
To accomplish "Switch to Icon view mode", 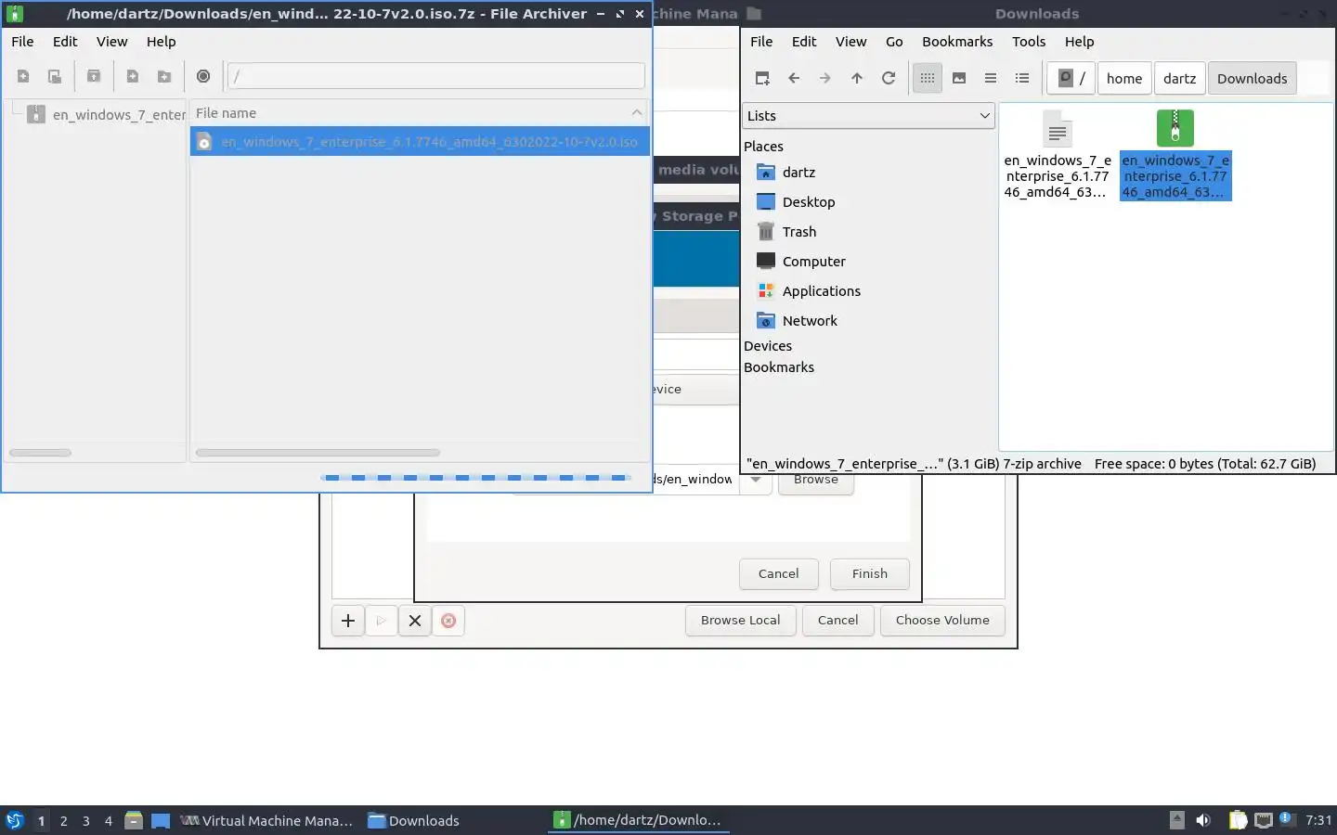I will coord(928,79).
